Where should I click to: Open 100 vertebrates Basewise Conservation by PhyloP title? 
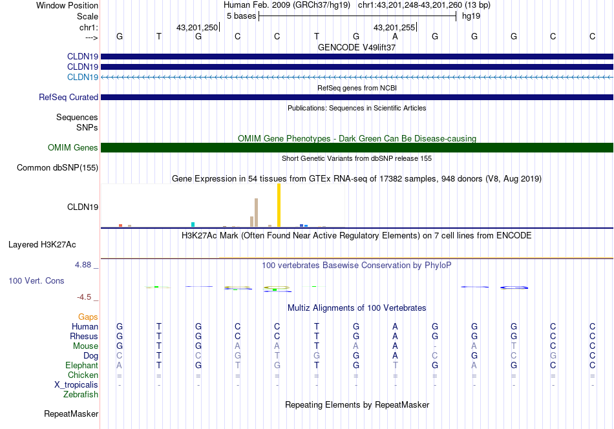click(357, 266)
